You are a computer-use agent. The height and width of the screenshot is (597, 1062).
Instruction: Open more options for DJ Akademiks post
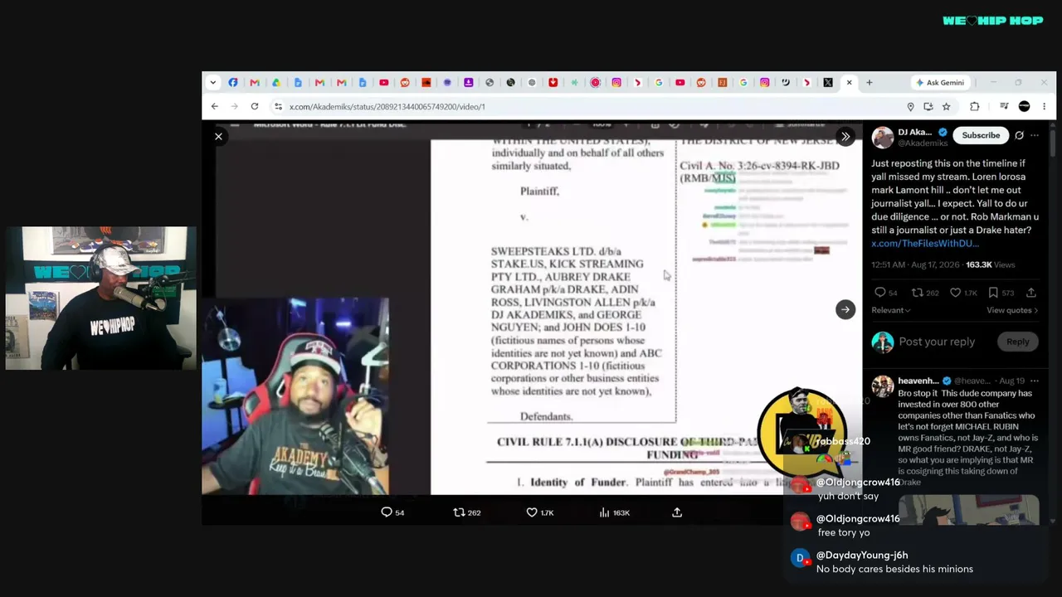point(1035,135)
